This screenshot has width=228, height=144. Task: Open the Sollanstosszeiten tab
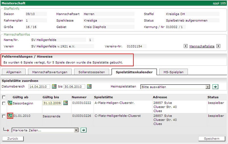click(90, 72)
